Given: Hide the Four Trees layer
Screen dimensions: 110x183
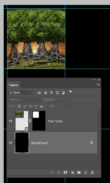Looking at the screenshot, I should 10,121.
